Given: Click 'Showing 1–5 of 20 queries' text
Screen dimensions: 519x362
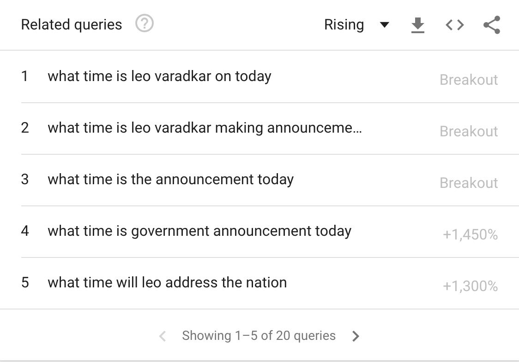Looking at the screenshot, I should point(259,336).
